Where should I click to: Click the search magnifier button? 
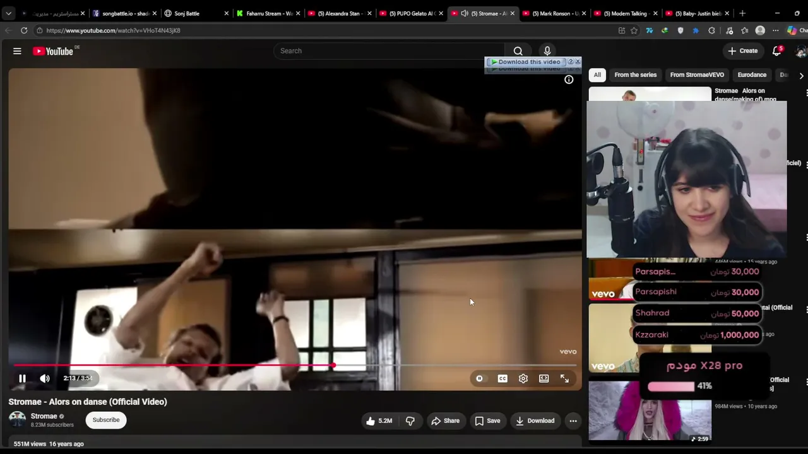518,51
